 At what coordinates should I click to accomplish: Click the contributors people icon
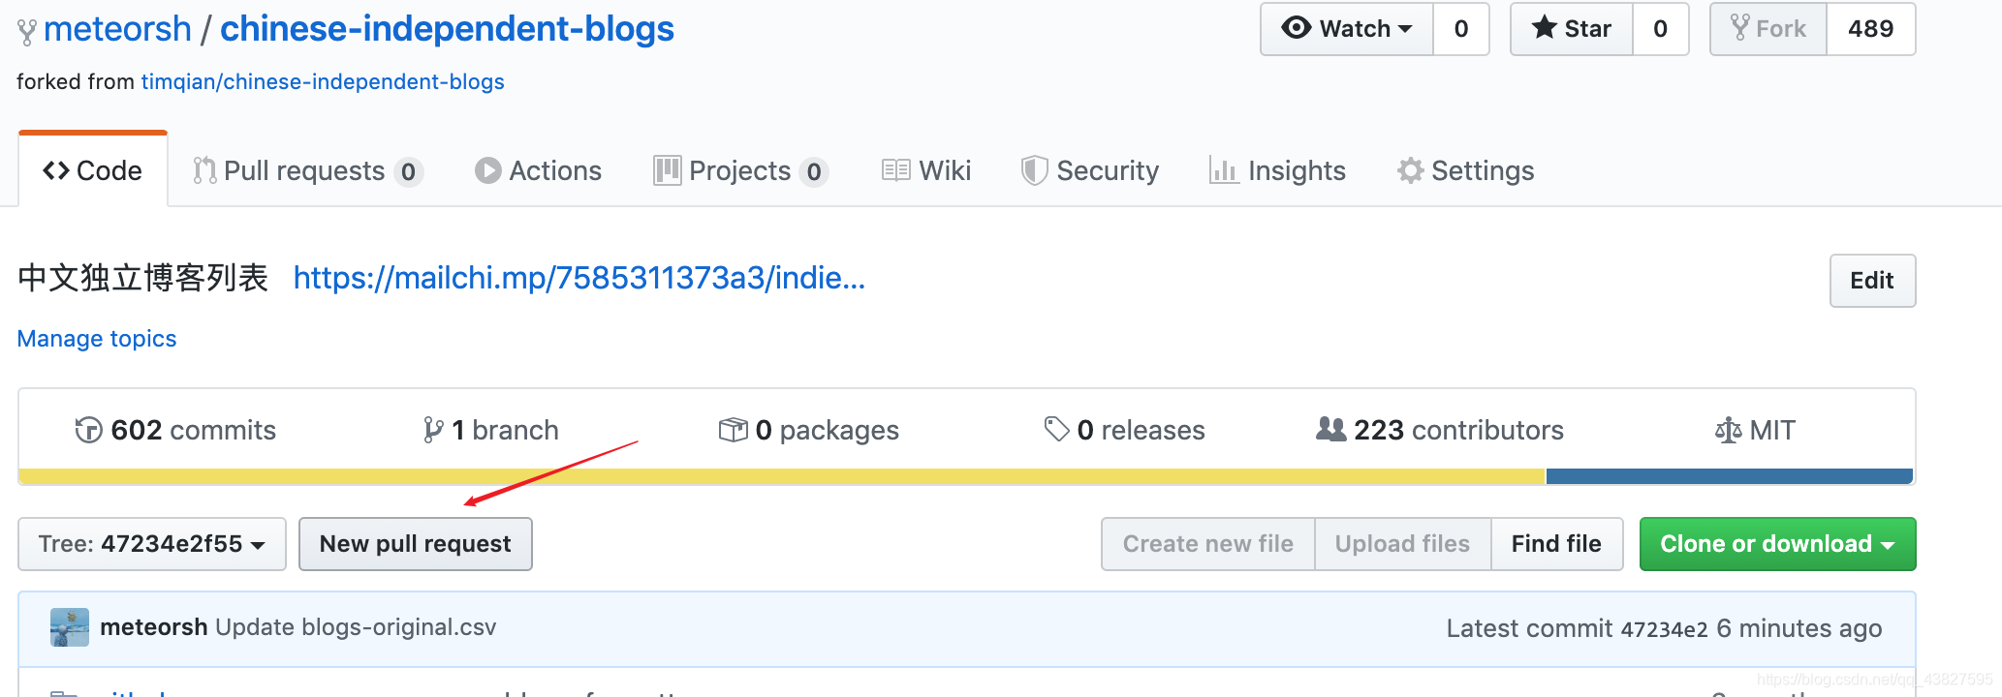1331,429
